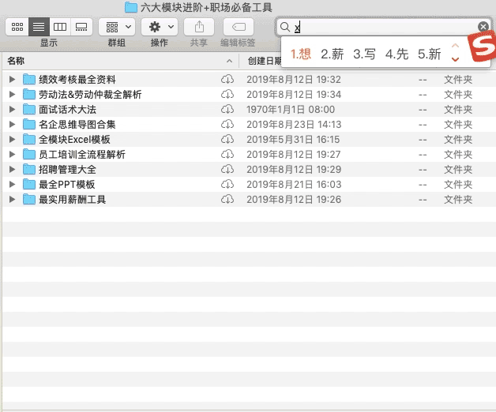Viewport: 496px width, 412px height.
Task: Choose candidate 4.先
Action: point(396,54)
